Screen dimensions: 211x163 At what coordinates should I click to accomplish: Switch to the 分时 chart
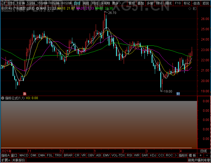(11, 3)
